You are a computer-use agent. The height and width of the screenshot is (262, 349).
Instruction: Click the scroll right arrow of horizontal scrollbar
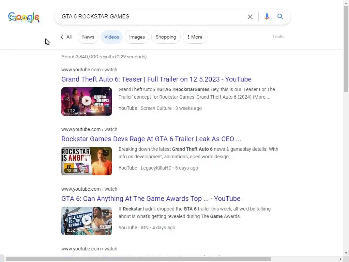(x=340, y=259)
